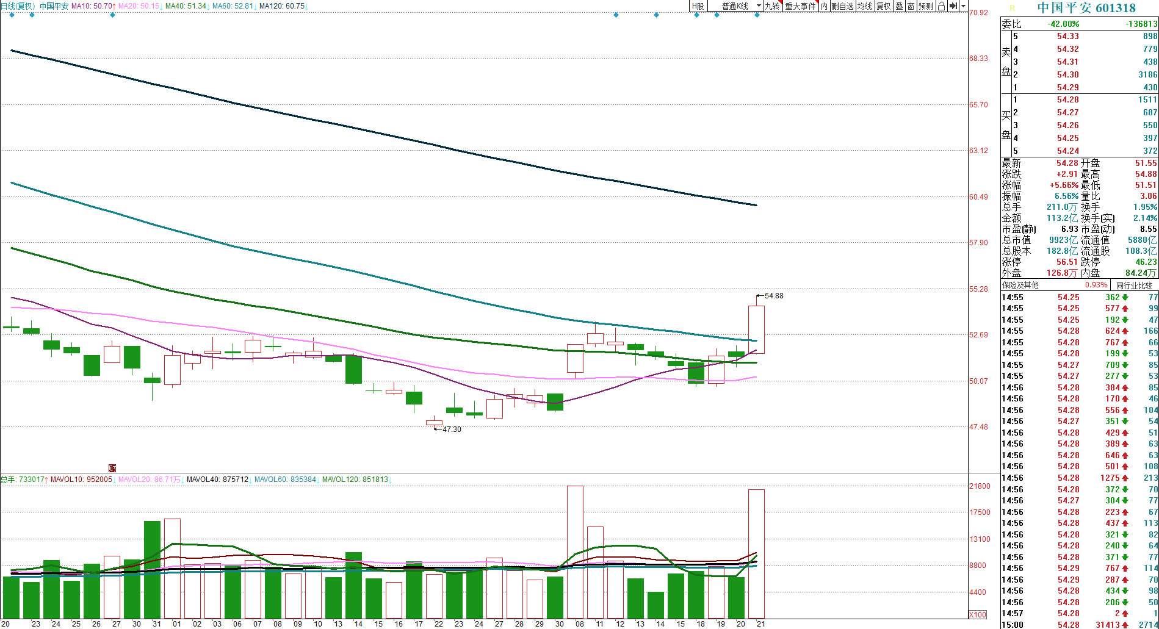1159x629 pixels.
Task: Toggle 均线 moving averages display
Action: click(864, 6)
